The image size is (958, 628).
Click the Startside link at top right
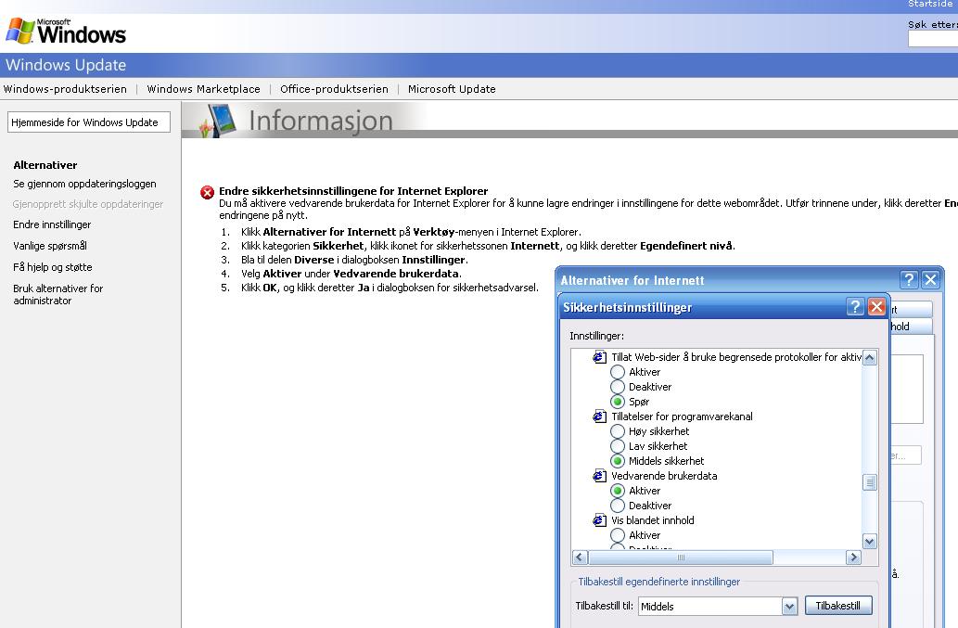(932, 5)
